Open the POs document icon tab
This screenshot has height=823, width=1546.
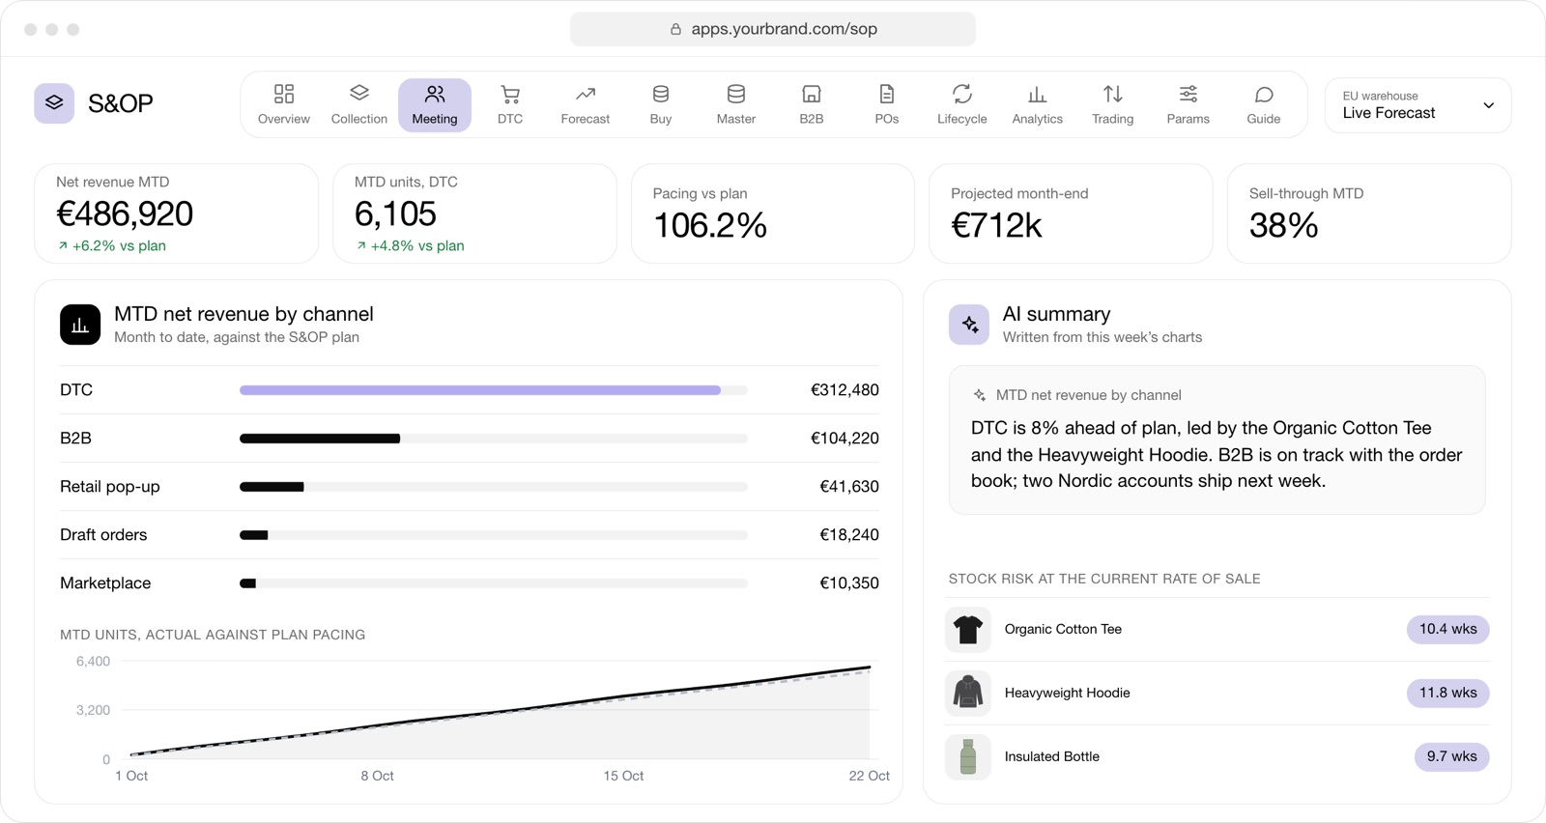point(887,105)
